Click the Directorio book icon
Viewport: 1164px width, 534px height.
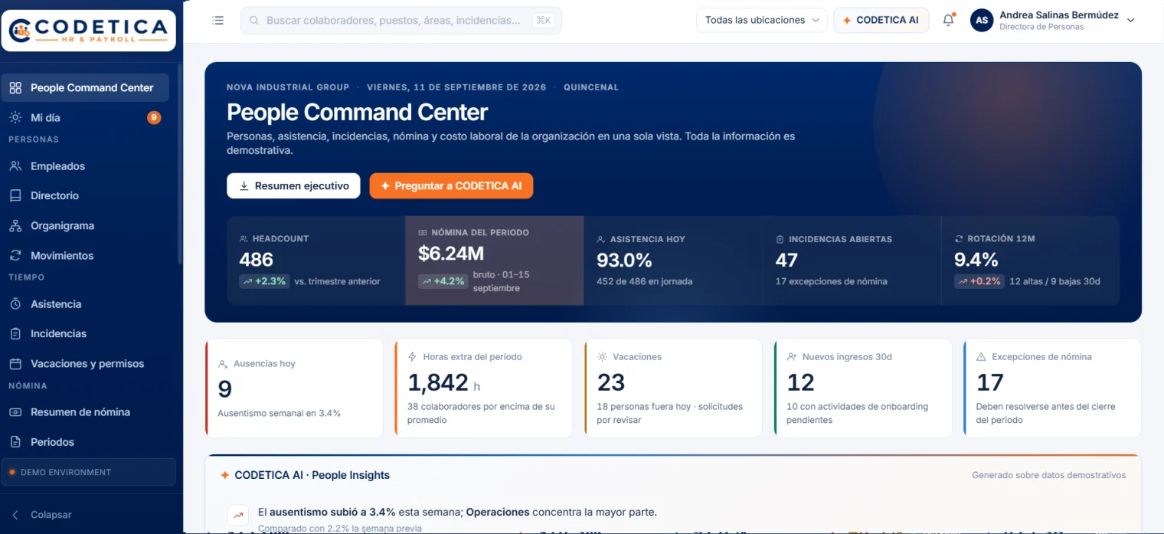coord(15,196)
